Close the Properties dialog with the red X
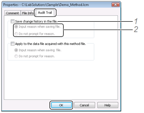This screenshot has height=113, width=144. pos(116,5)
